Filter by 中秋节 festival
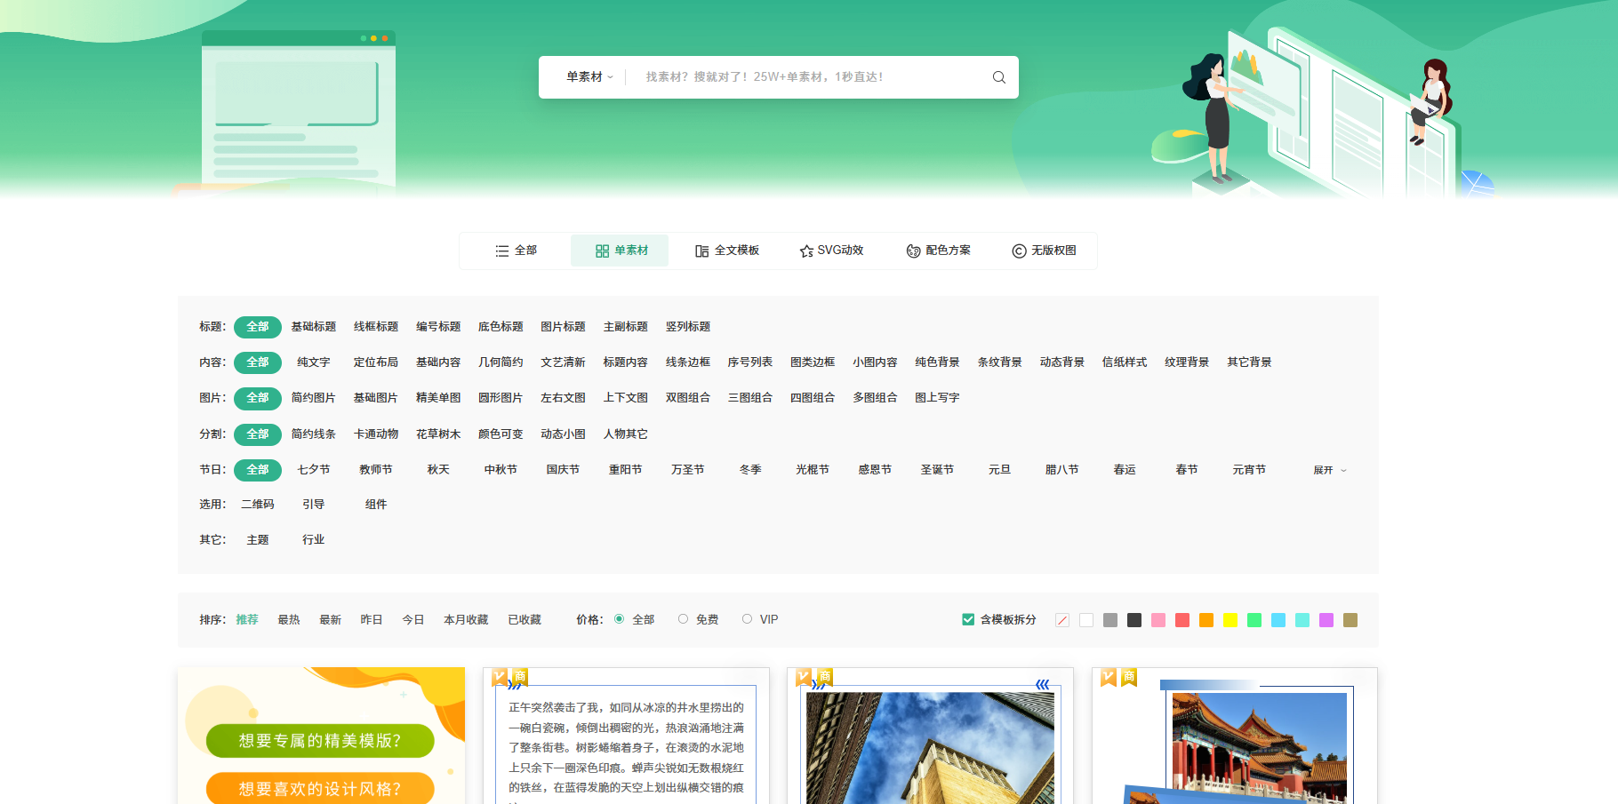Screen dimensions: 1618x804 (500, 469)
